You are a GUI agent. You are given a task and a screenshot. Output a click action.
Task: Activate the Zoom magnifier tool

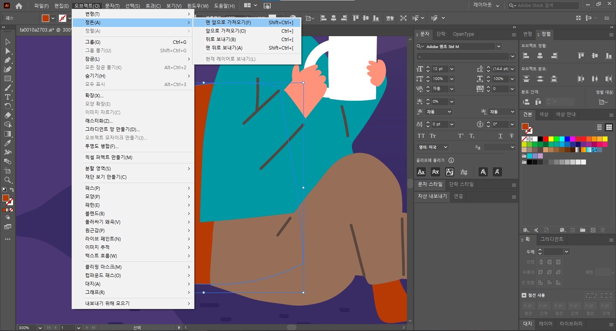point(8,180)
